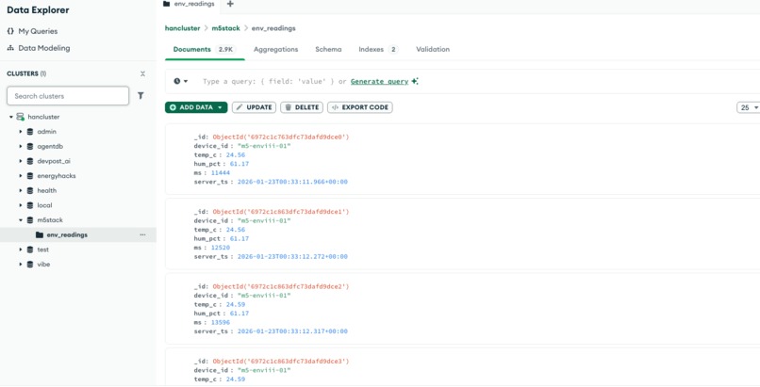Select the vibe database icon

(x=30, y=265)
